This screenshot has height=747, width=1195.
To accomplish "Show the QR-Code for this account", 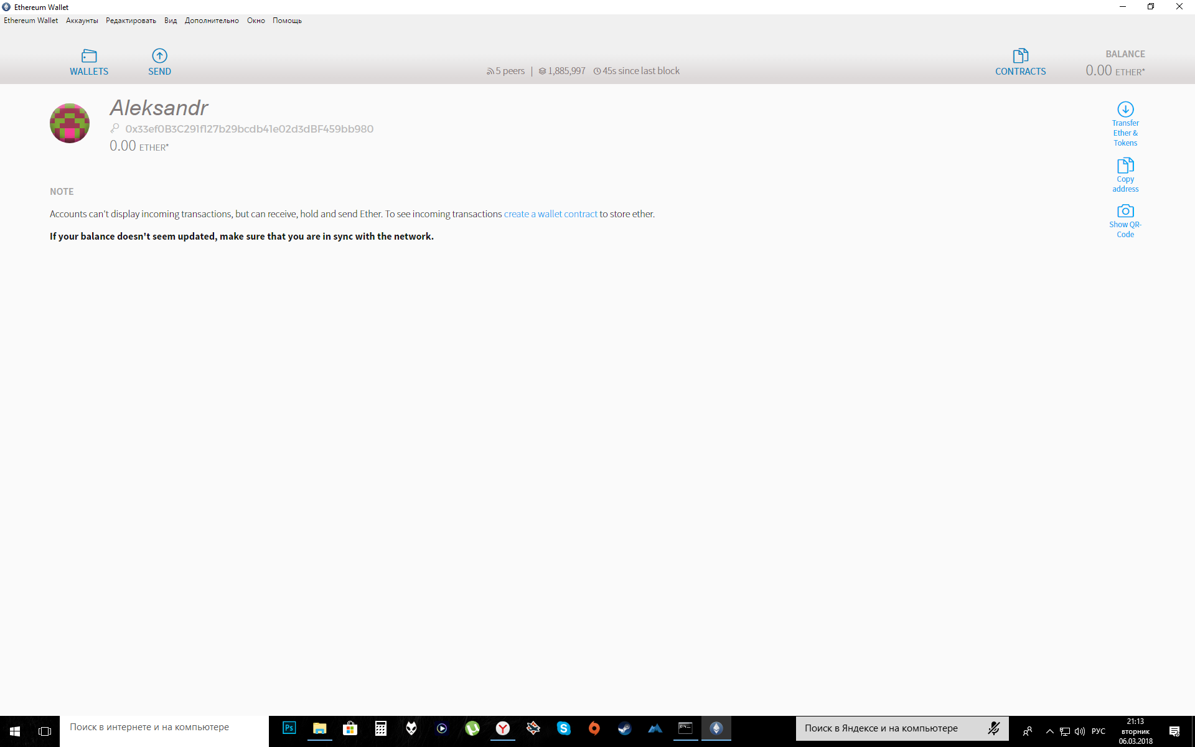I will 1125,220.
